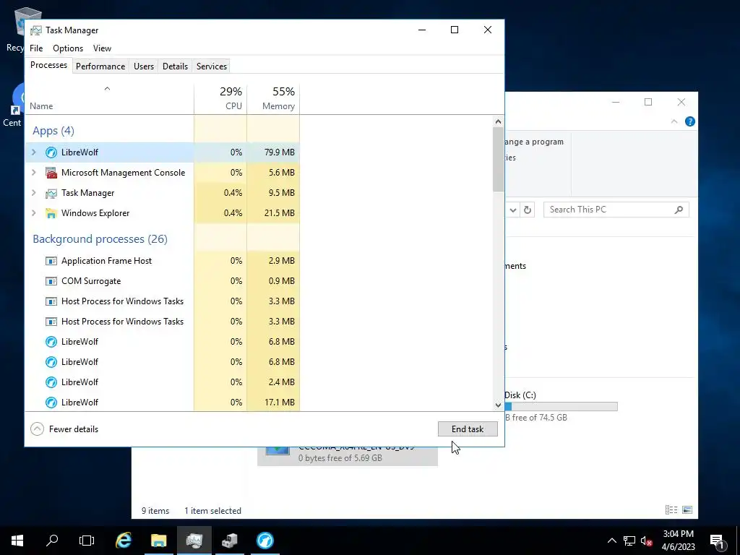Open the address history dropdown in Explorer
This screenshot has height=555, width=740.
513,210
